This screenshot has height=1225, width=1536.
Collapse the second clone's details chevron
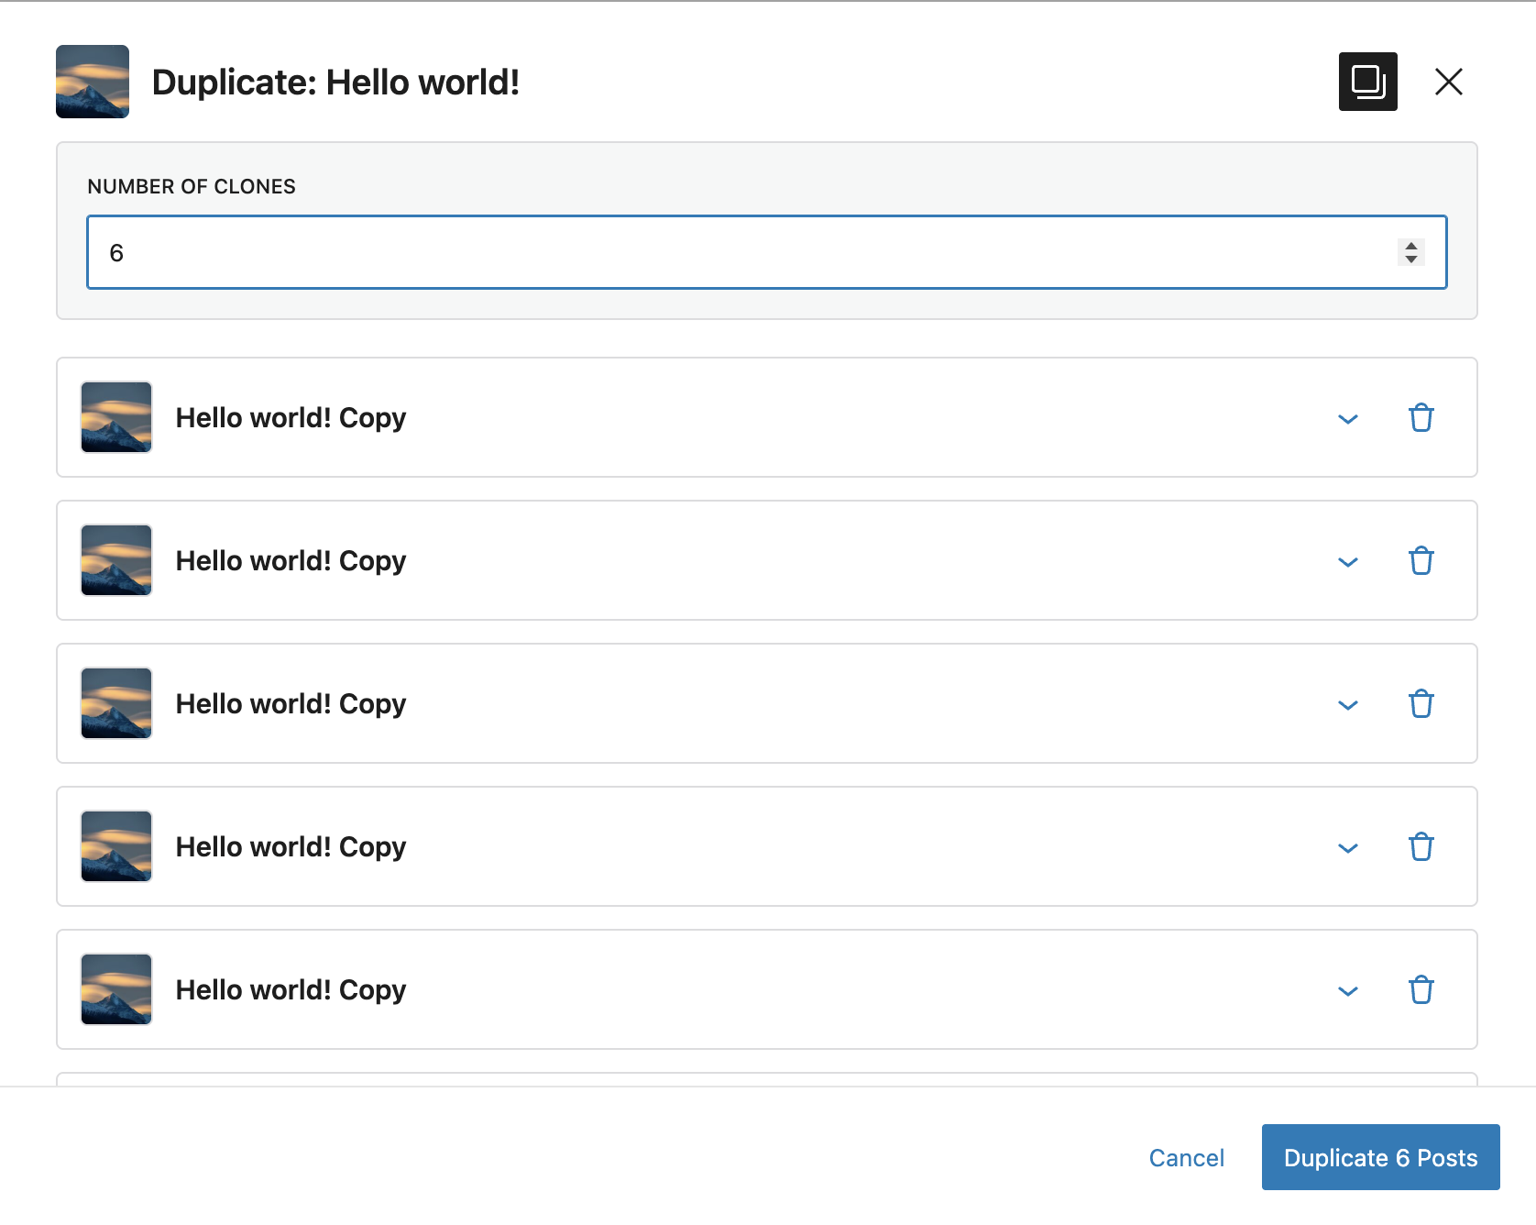1347,562
